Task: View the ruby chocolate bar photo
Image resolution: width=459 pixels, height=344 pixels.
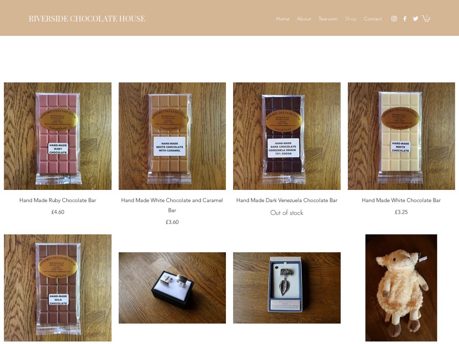Action: click(58, 136)
